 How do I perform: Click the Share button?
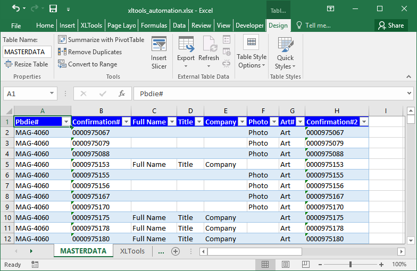coord(391,26)
